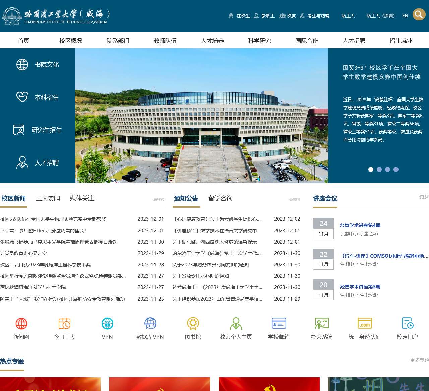Screen dimensions: 429x391
Task: Open the 招生就业 navigation menu
Action: coord(401,41)
